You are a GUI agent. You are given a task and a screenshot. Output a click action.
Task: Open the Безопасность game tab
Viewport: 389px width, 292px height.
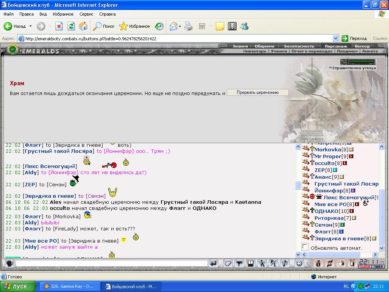click(299, 46)
